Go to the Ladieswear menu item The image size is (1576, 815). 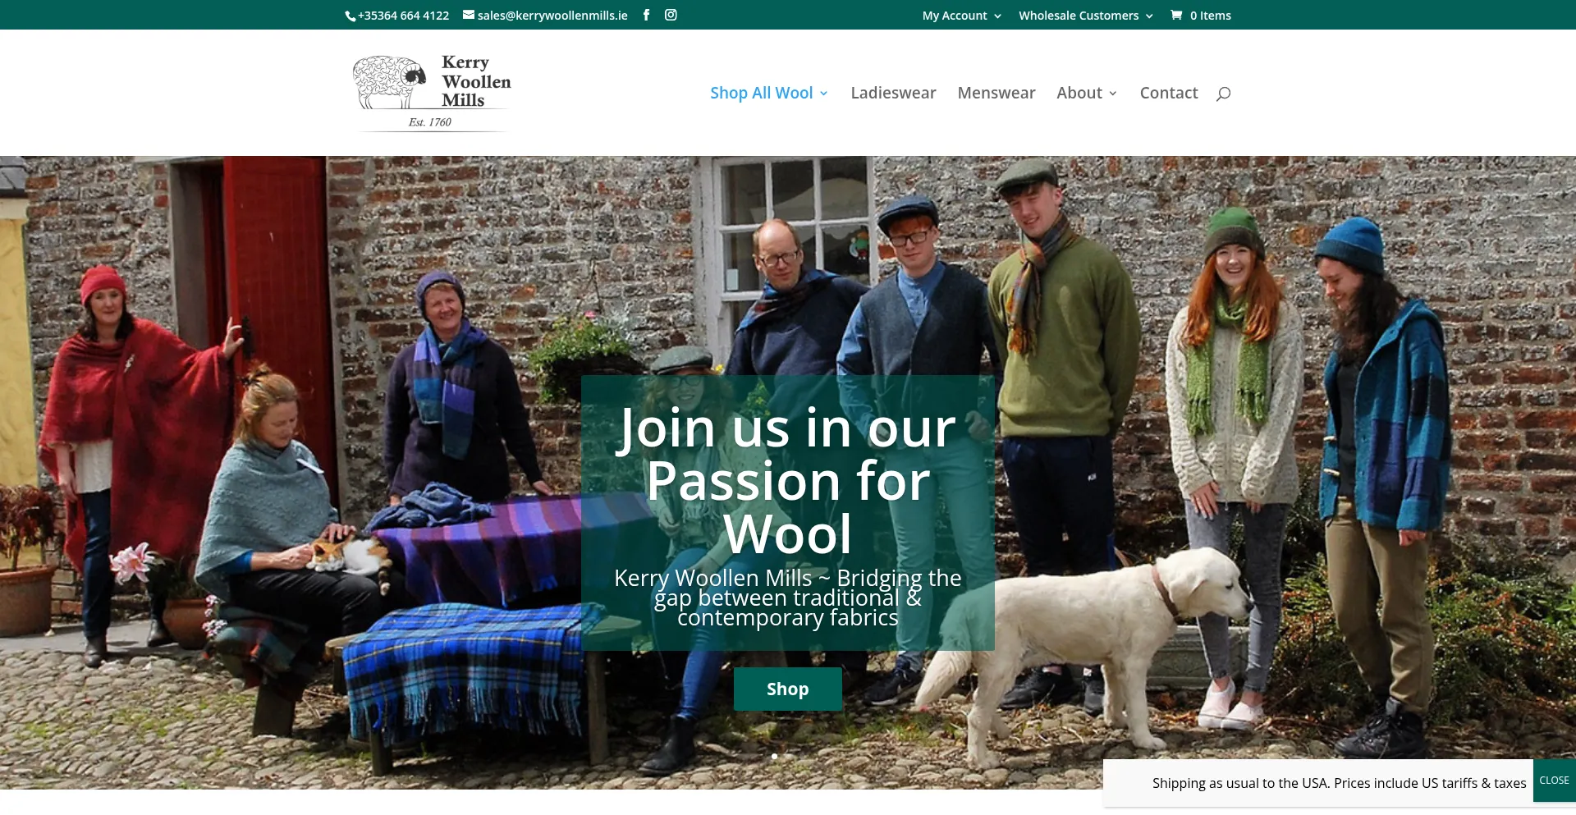tap(893, 94)
